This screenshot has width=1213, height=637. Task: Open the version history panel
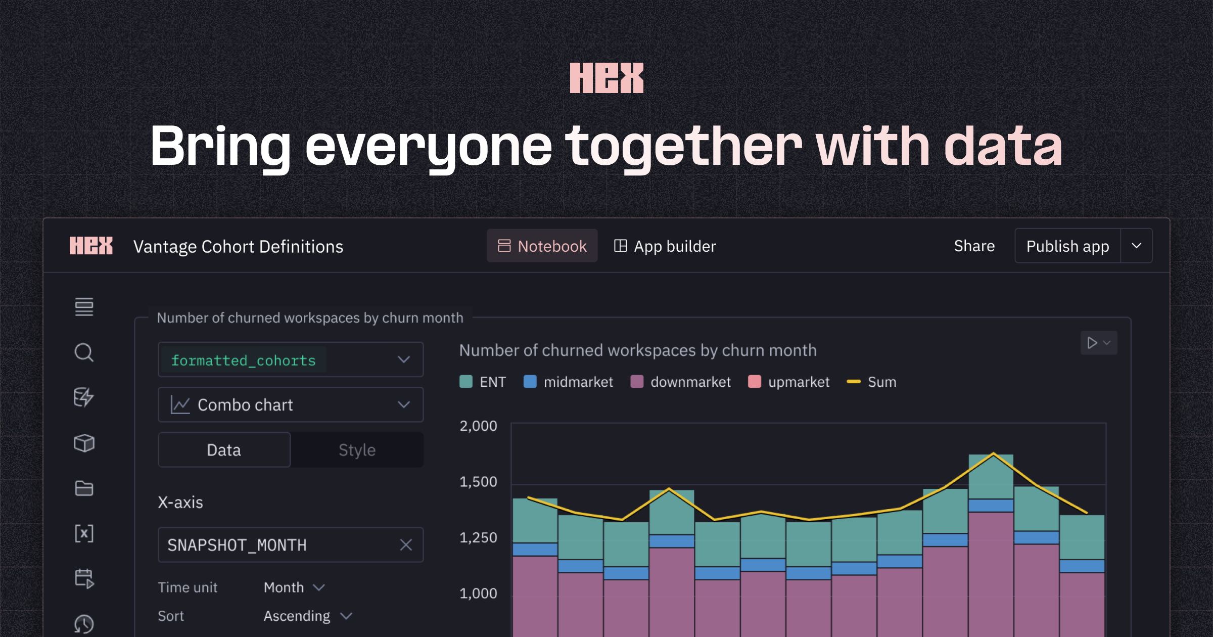tap(84, 624)
